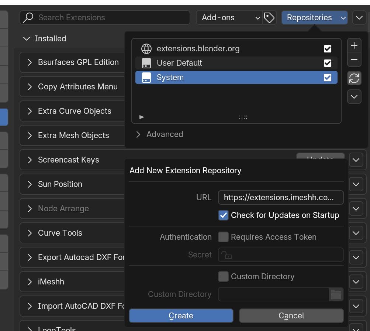Add a new repository with plus icon

tap(354, 45)
